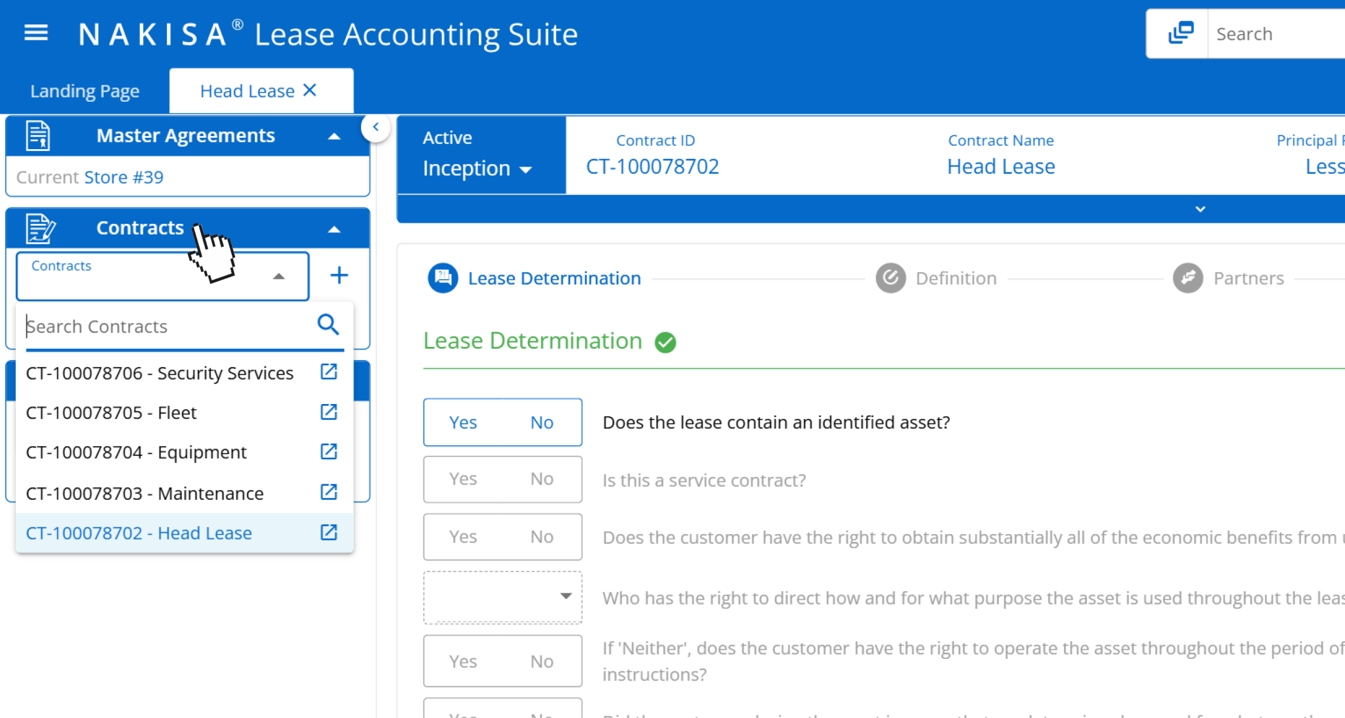Switch to the Landing Page tab
Screen dimensions: 1345x718
click(x=85, y=91)
